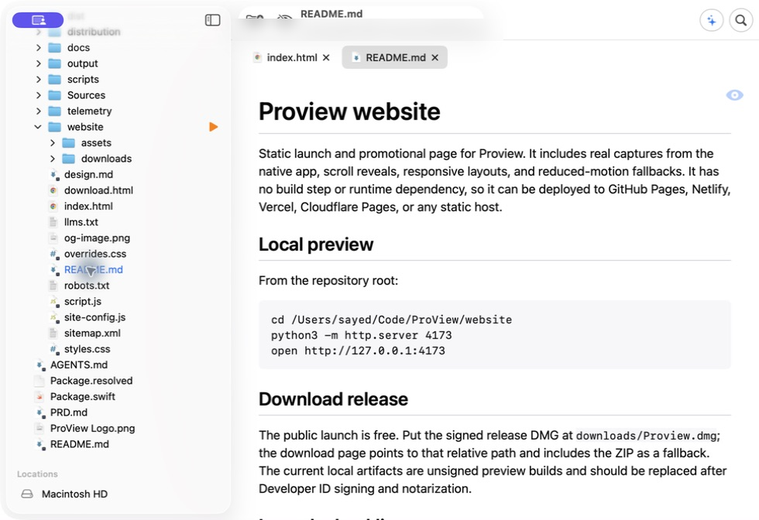Open overrides.css file
The image size is (759, 520).
(95, 254)
